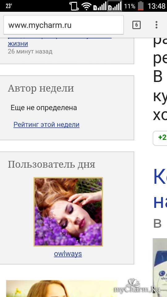Viewport: 167px width, 297px height.
Task: Tap the 23° temperature indicator
Action: pyautogui.click(x=9, y=6)
